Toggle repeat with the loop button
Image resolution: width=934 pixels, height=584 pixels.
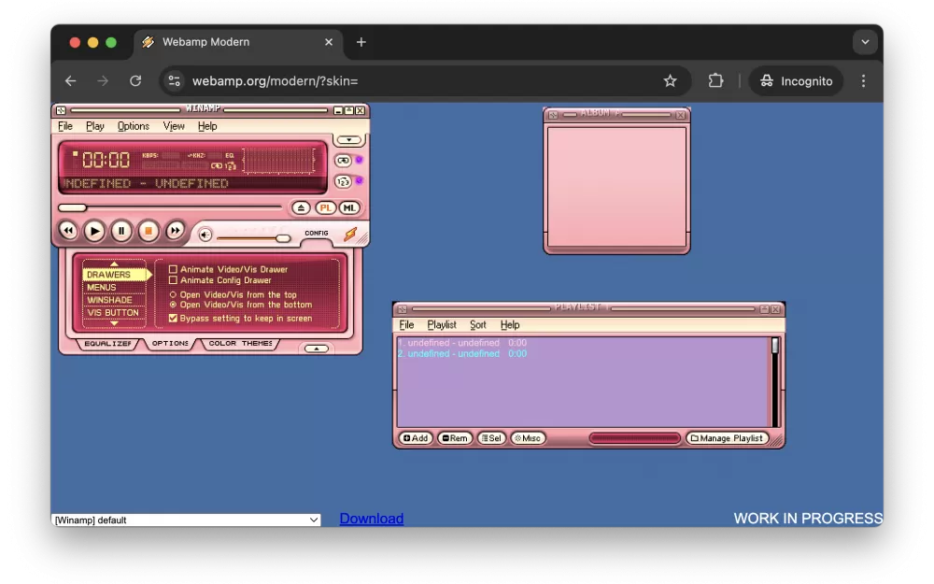(x=343, y=161)
